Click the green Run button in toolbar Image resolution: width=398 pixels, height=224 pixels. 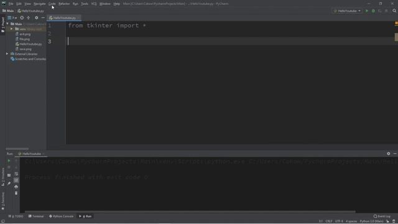(366, 11)
